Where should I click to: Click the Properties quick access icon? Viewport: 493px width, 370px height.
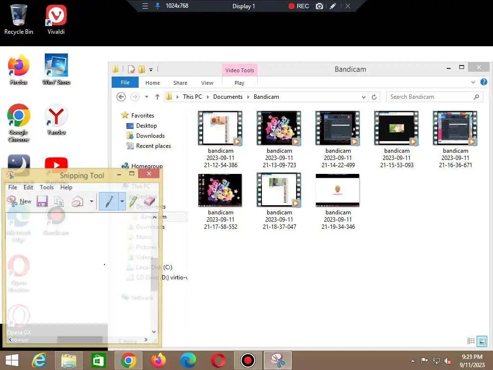[x=131, y=69]
